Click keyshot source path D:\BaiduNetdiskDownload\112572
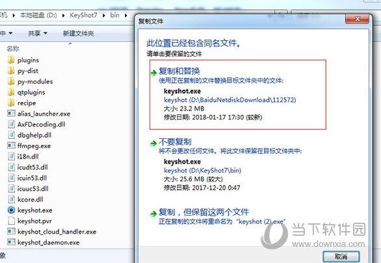381x263 pixels. [x=230, y=100]
